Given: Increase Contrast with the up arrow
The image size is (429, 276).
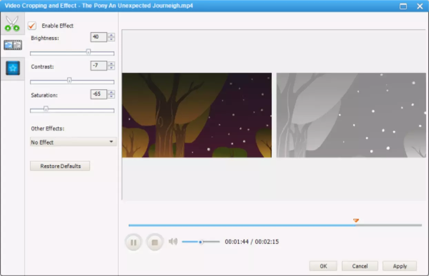Looking at the screenshot, I should tap(111, 63).
